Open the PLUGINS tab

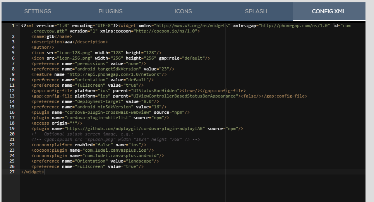pyautogui.click(x=110, y=11)
